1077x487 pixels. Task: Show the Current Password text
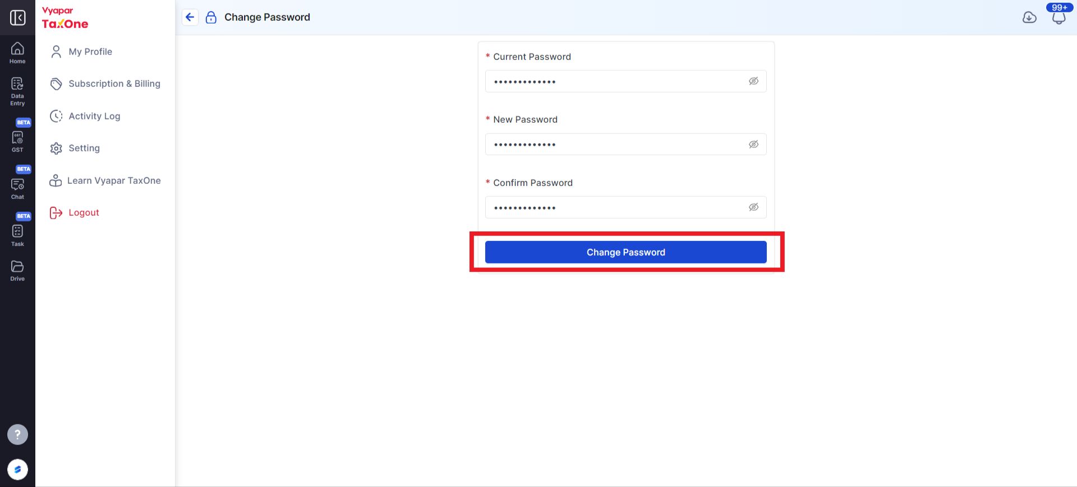point(753,81)
